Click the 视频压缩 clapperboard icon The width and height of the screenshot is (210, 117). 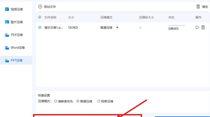(7, 9)
